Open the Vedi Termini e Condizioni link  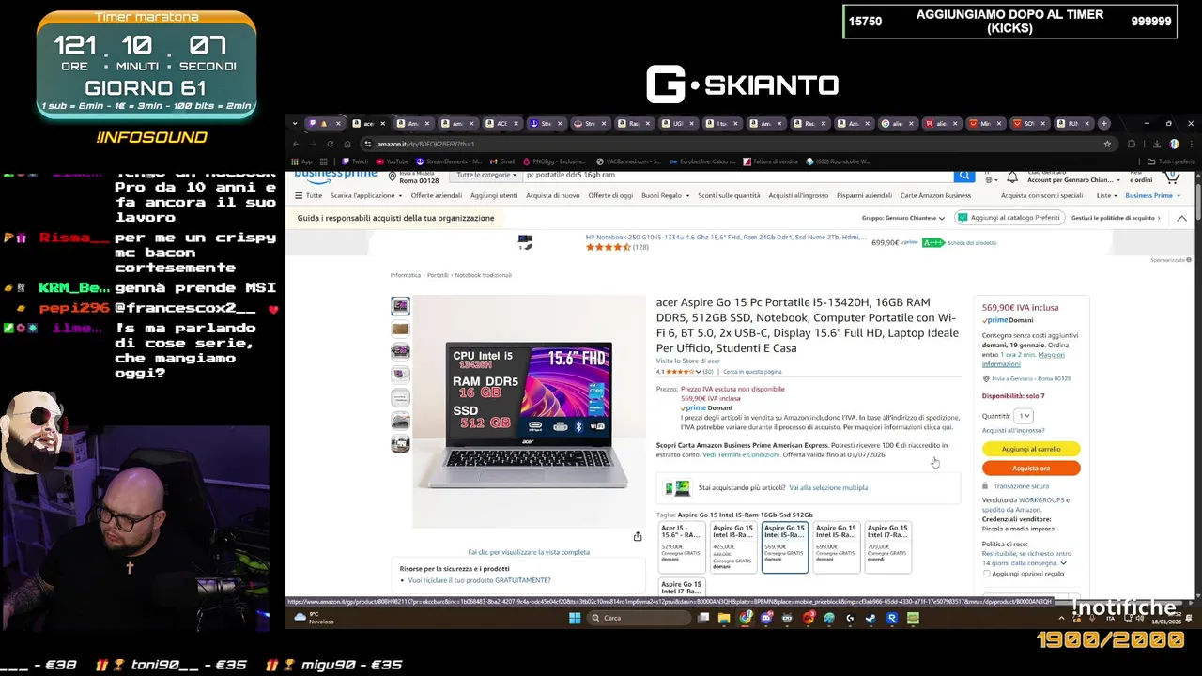coord(741,454)
